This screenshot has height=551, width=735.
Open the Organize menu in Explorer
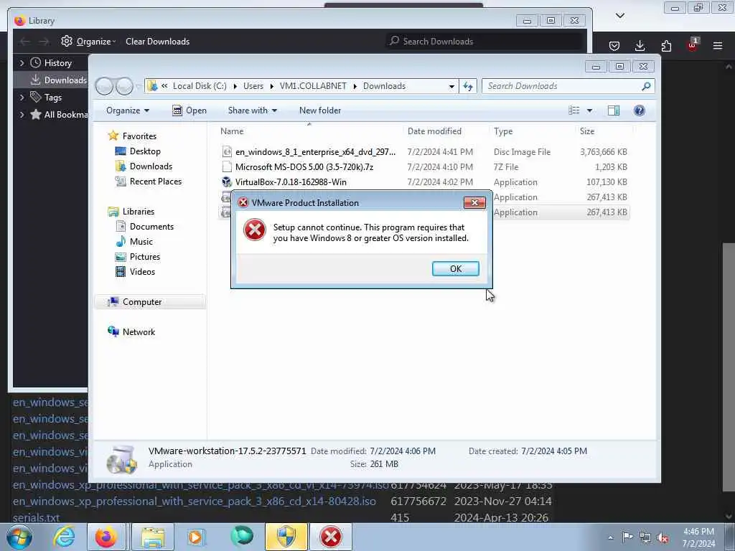[128, 110]
